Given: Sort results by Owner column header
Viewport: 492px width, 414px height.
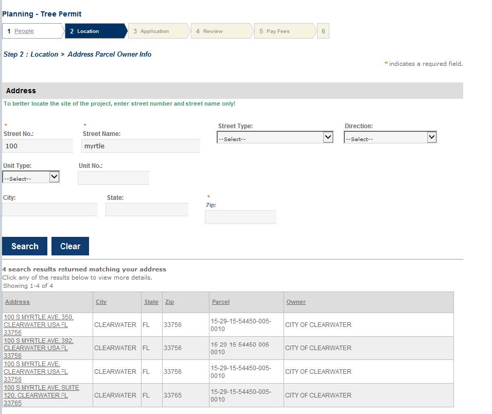Looking at the screenshot, I should click(296, 302).
